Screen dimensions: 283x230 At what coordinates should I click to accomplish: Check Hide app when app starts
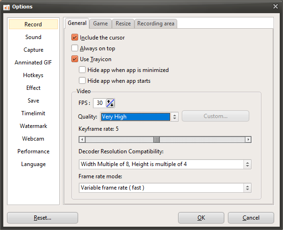point(82,81)
